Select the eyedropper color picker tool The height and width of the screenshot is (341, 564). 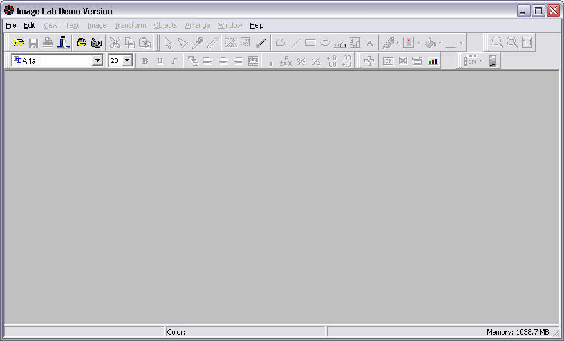tap(198, 42)
